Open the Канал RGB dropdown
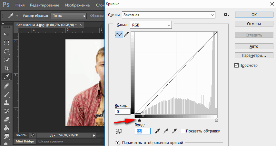The height and width of the screenshot is (146, 276). [151, 25]
